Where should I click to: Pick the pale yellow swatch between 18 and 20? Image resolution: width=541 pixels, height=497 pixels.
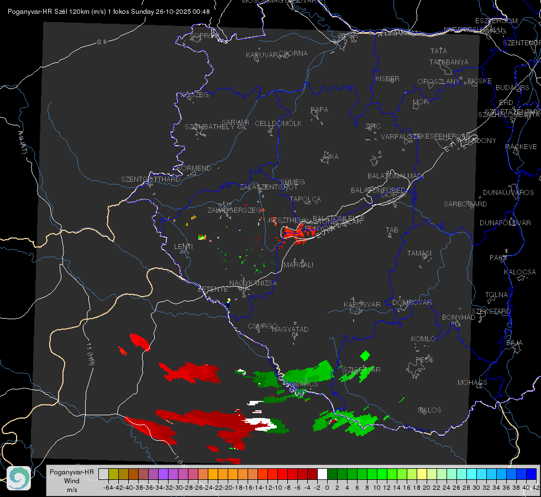point(422,474)
